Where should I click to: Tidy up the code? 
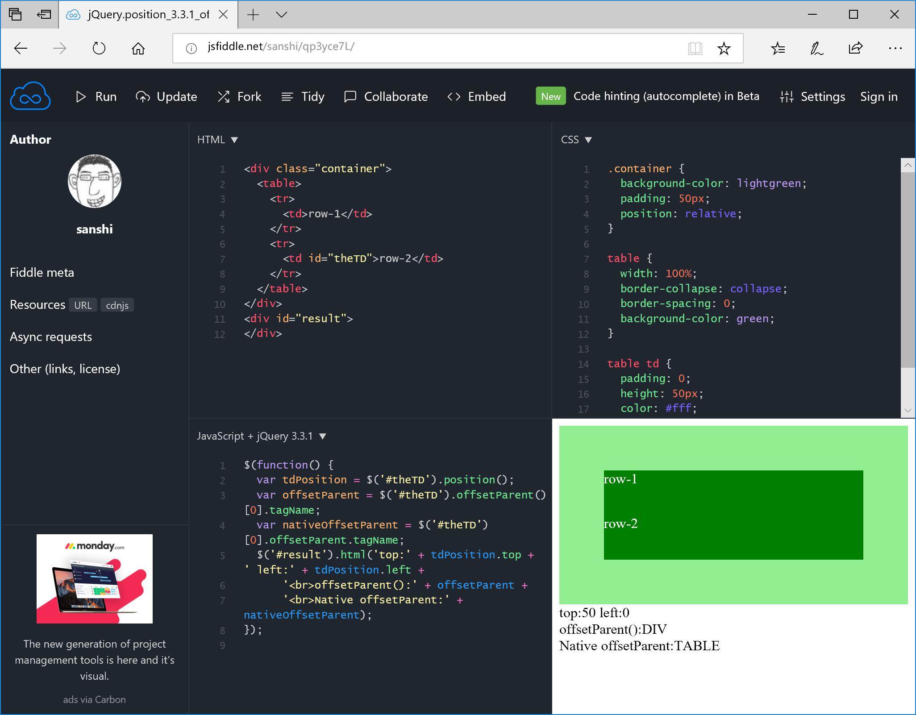(x=303, y=96)
